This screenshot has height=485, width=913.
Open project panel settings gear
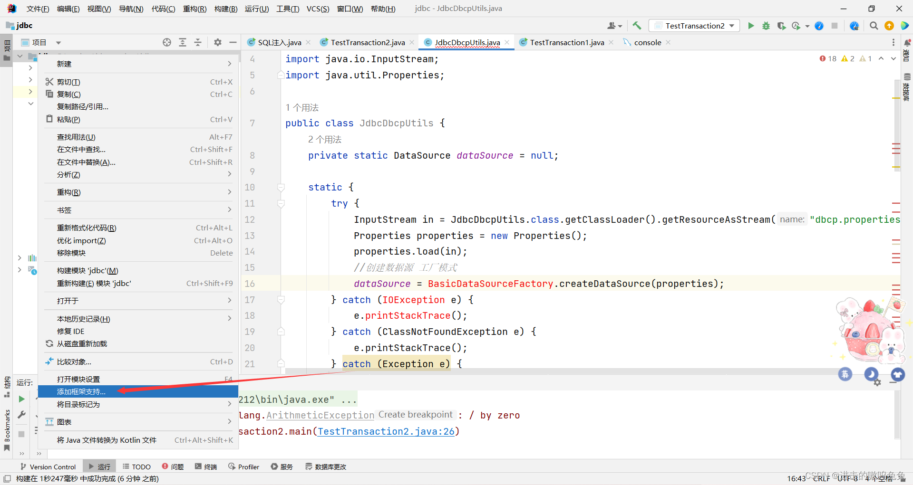pyautogui.click(x=218, y=42)
